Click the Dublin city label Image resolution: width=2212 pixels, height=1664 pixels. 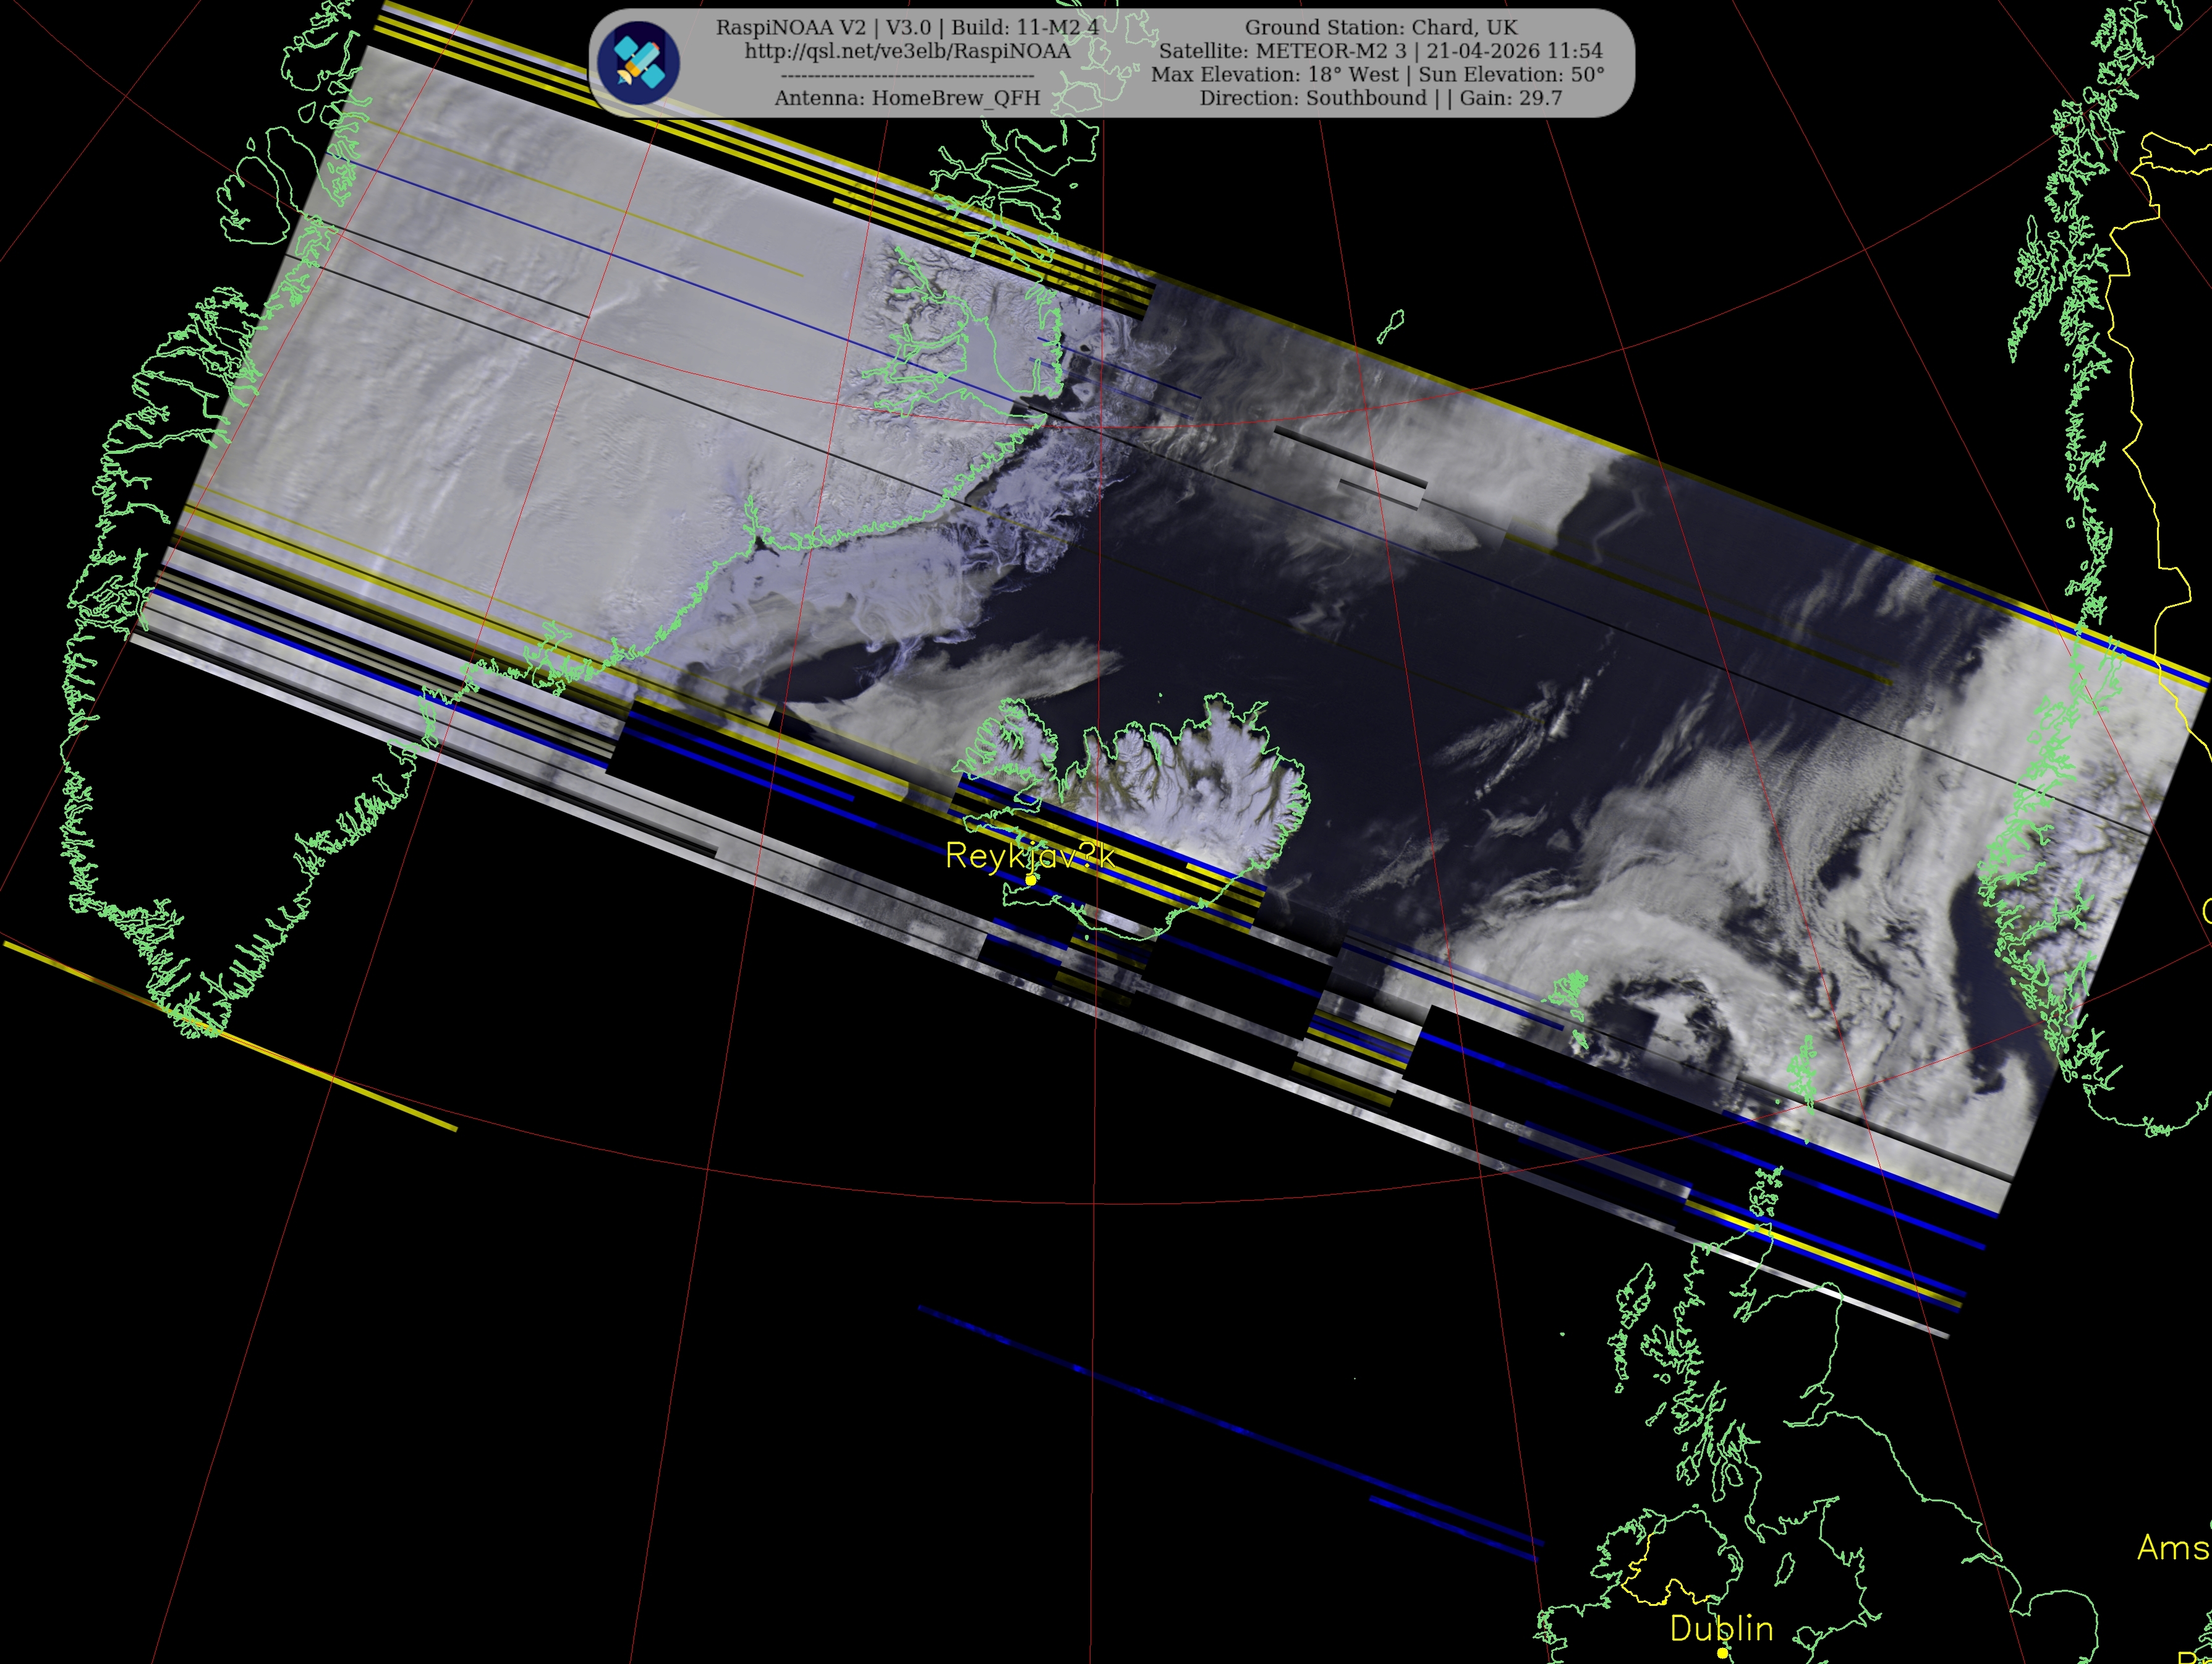point(1721,1629)
